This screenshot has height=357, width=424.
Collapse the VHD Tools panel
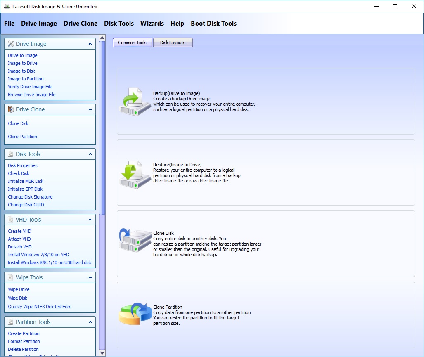coord(90,220)
